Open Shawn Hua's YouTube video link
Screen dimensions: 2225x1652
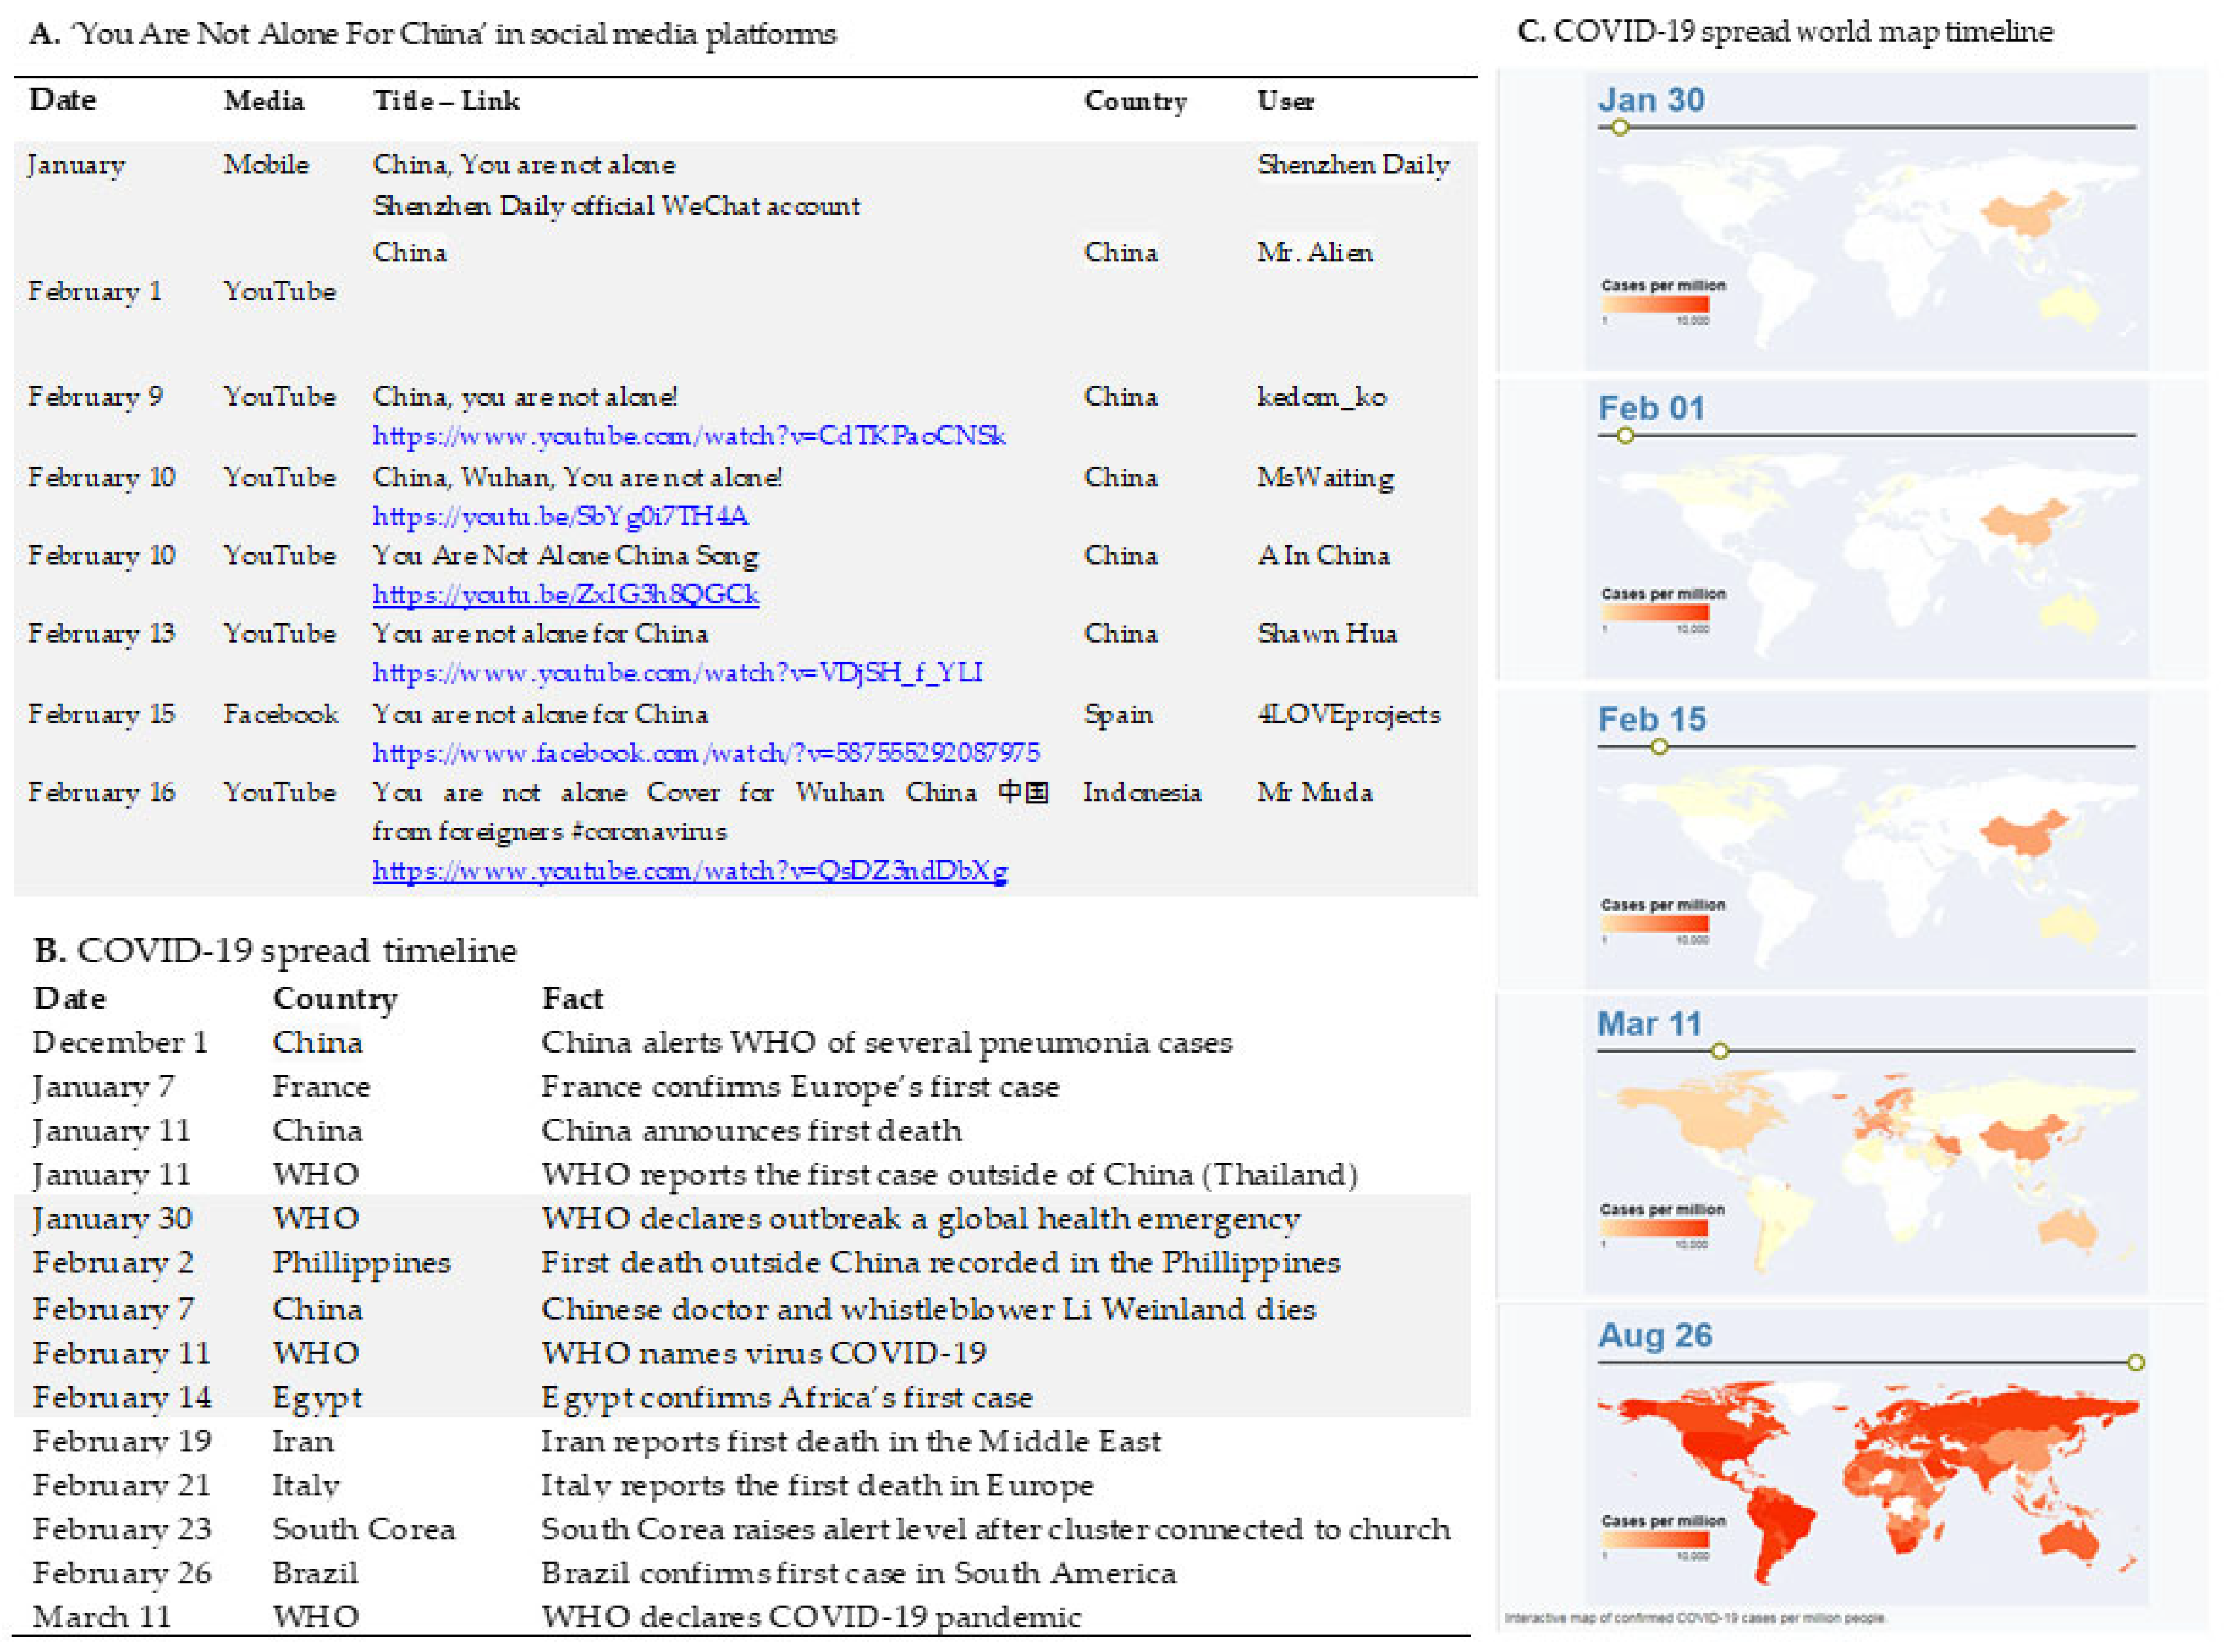click(x=677, y=672)
